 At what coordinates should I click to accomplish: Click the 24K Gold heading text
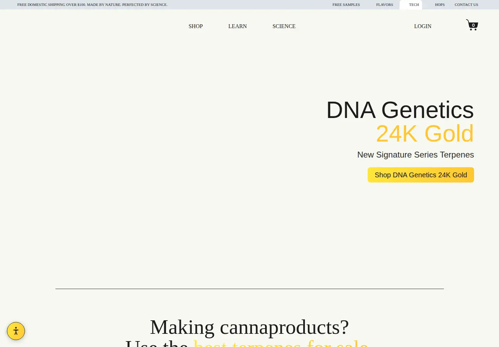(425, 133)
